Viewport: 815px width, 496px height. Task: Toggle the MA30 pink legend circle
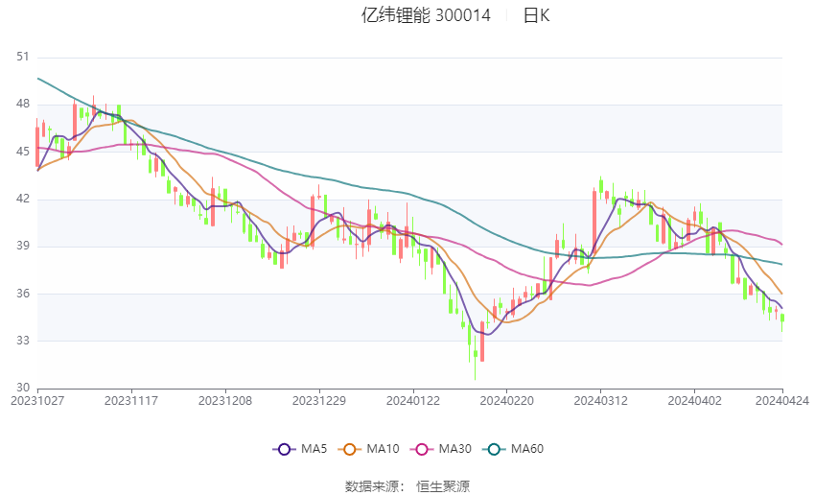coord(422,449)
